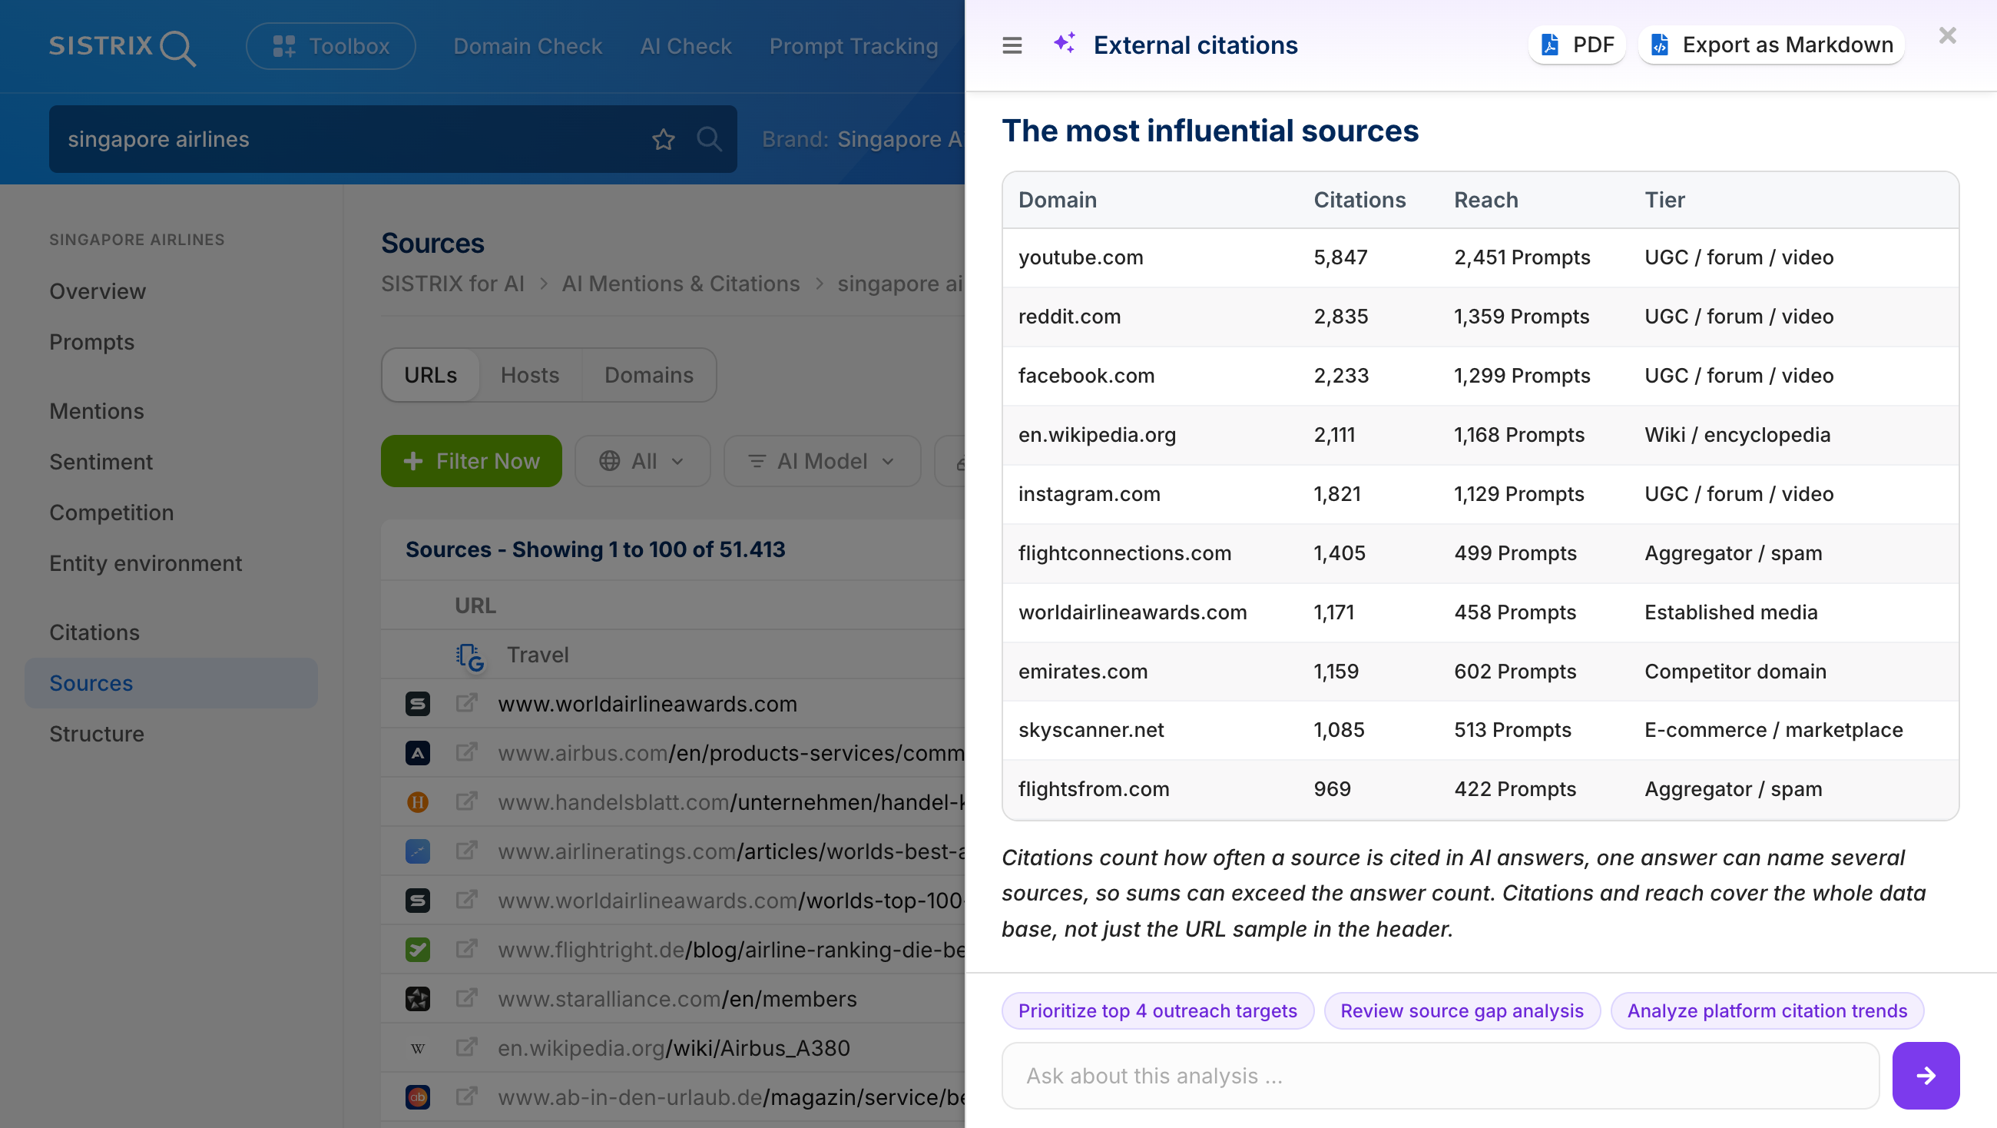
Task: Open the All country dropdown
Action: 643,461
